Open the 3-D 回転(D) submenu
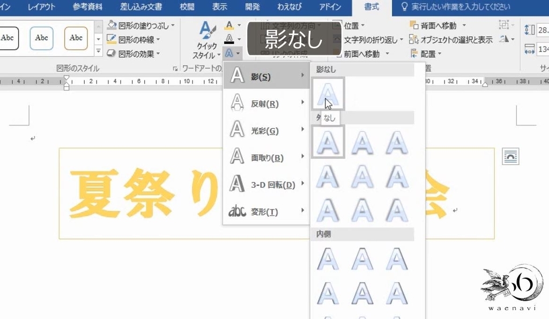549x319 pixels. pos(266,184)
